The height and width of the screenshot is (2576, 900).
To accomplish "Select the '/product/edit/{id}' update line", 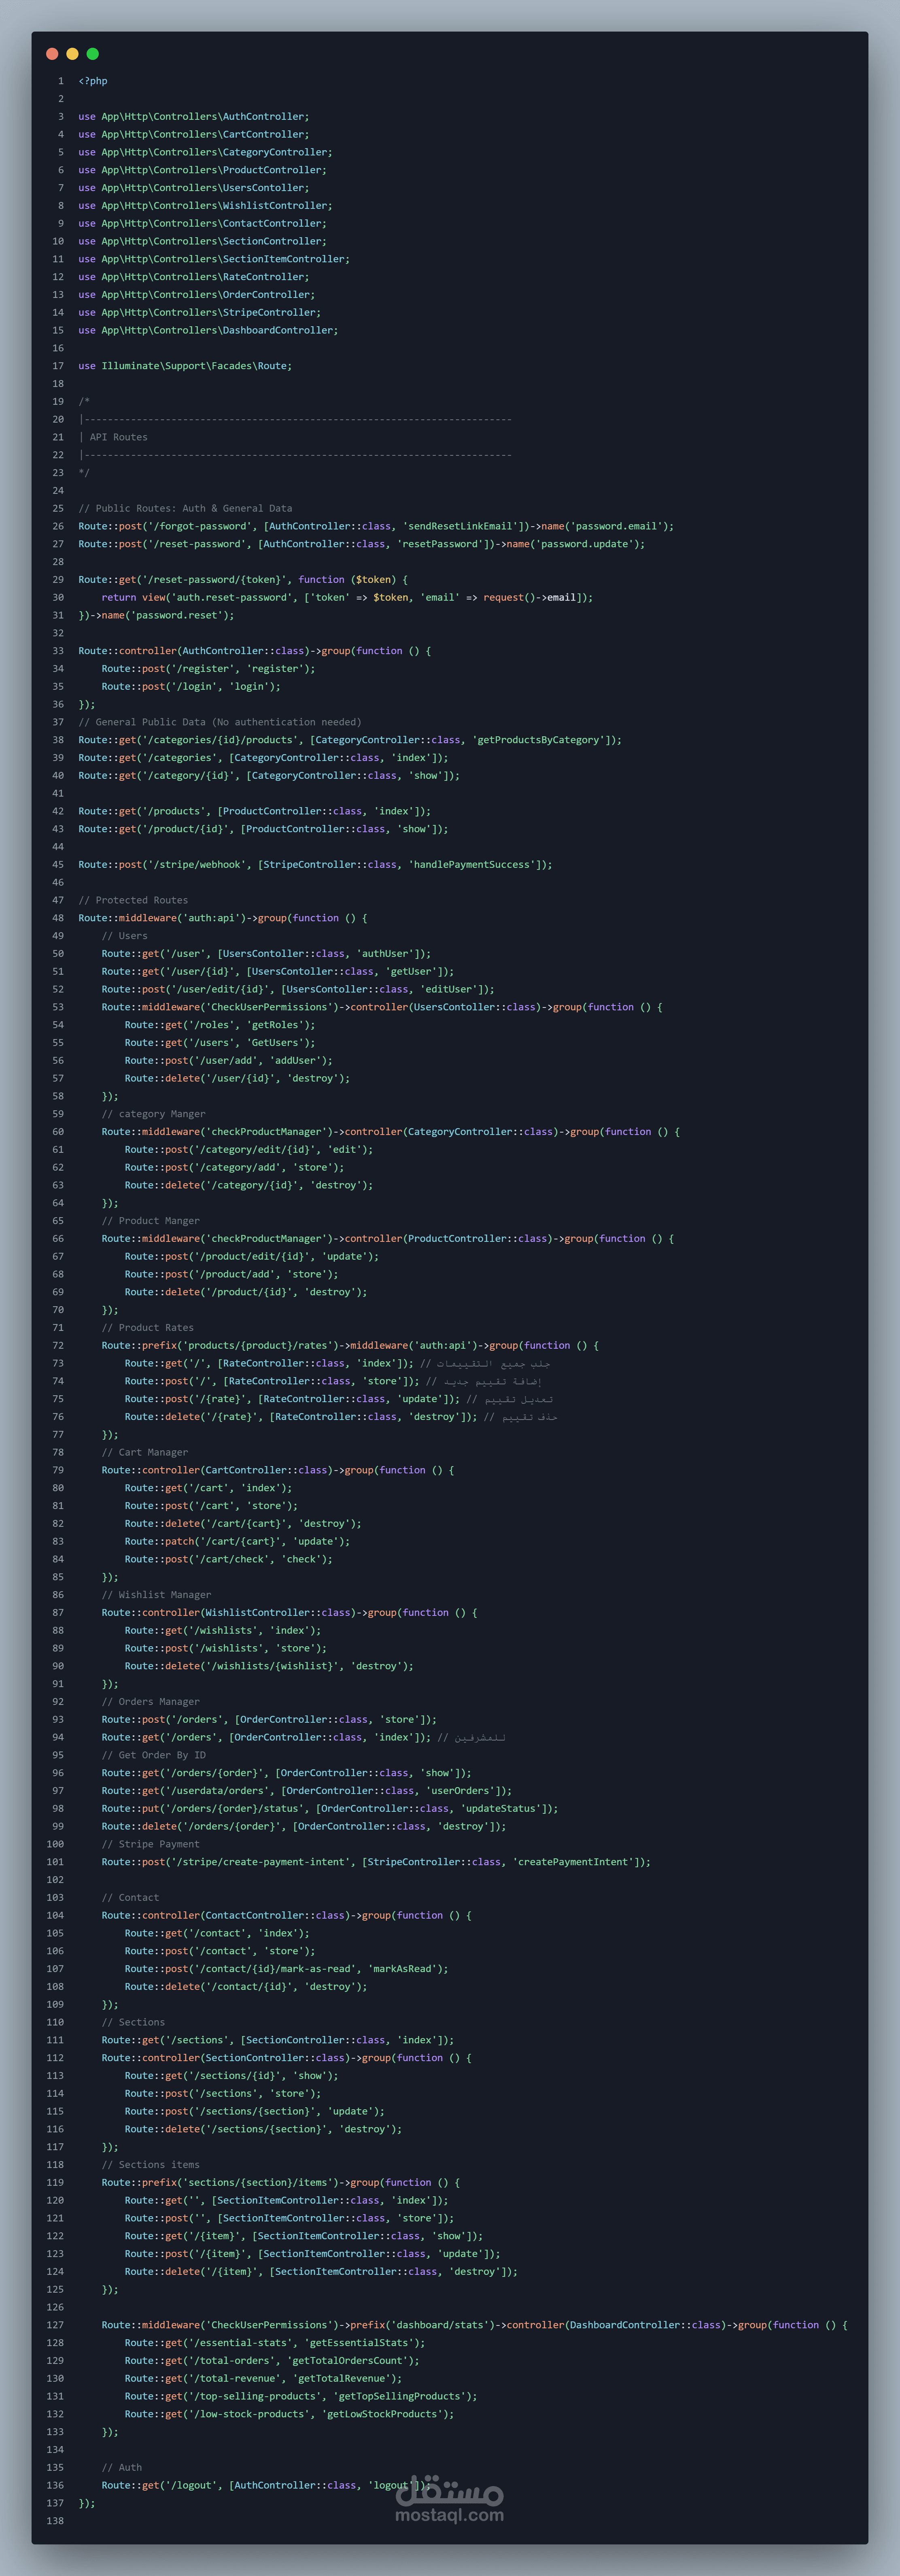I will (x=252, y=1257).
